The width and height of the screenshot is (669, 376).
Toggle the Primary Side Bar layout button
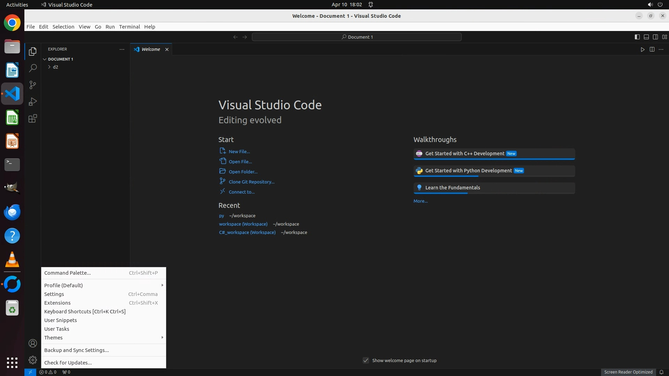coord(637,37)
